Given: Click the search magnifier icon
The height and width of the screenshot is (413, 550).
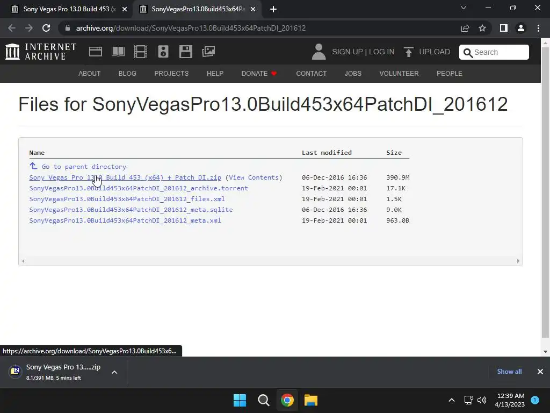Looking at the screenshot, I should (468, 53).
